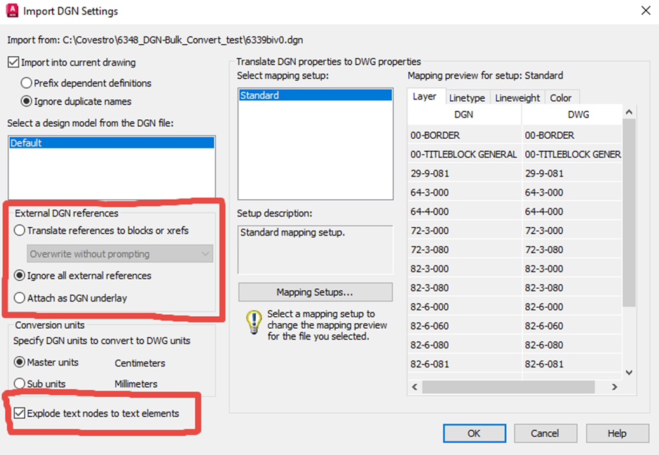The image size is (659, 455).
Task: Select the 82-6-000 cell in DGN column
Action: (464, 306)
